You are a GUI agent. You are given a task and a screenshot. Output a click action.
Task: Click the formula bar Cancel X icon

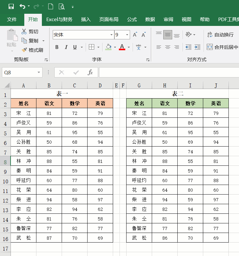pos(61,72)
